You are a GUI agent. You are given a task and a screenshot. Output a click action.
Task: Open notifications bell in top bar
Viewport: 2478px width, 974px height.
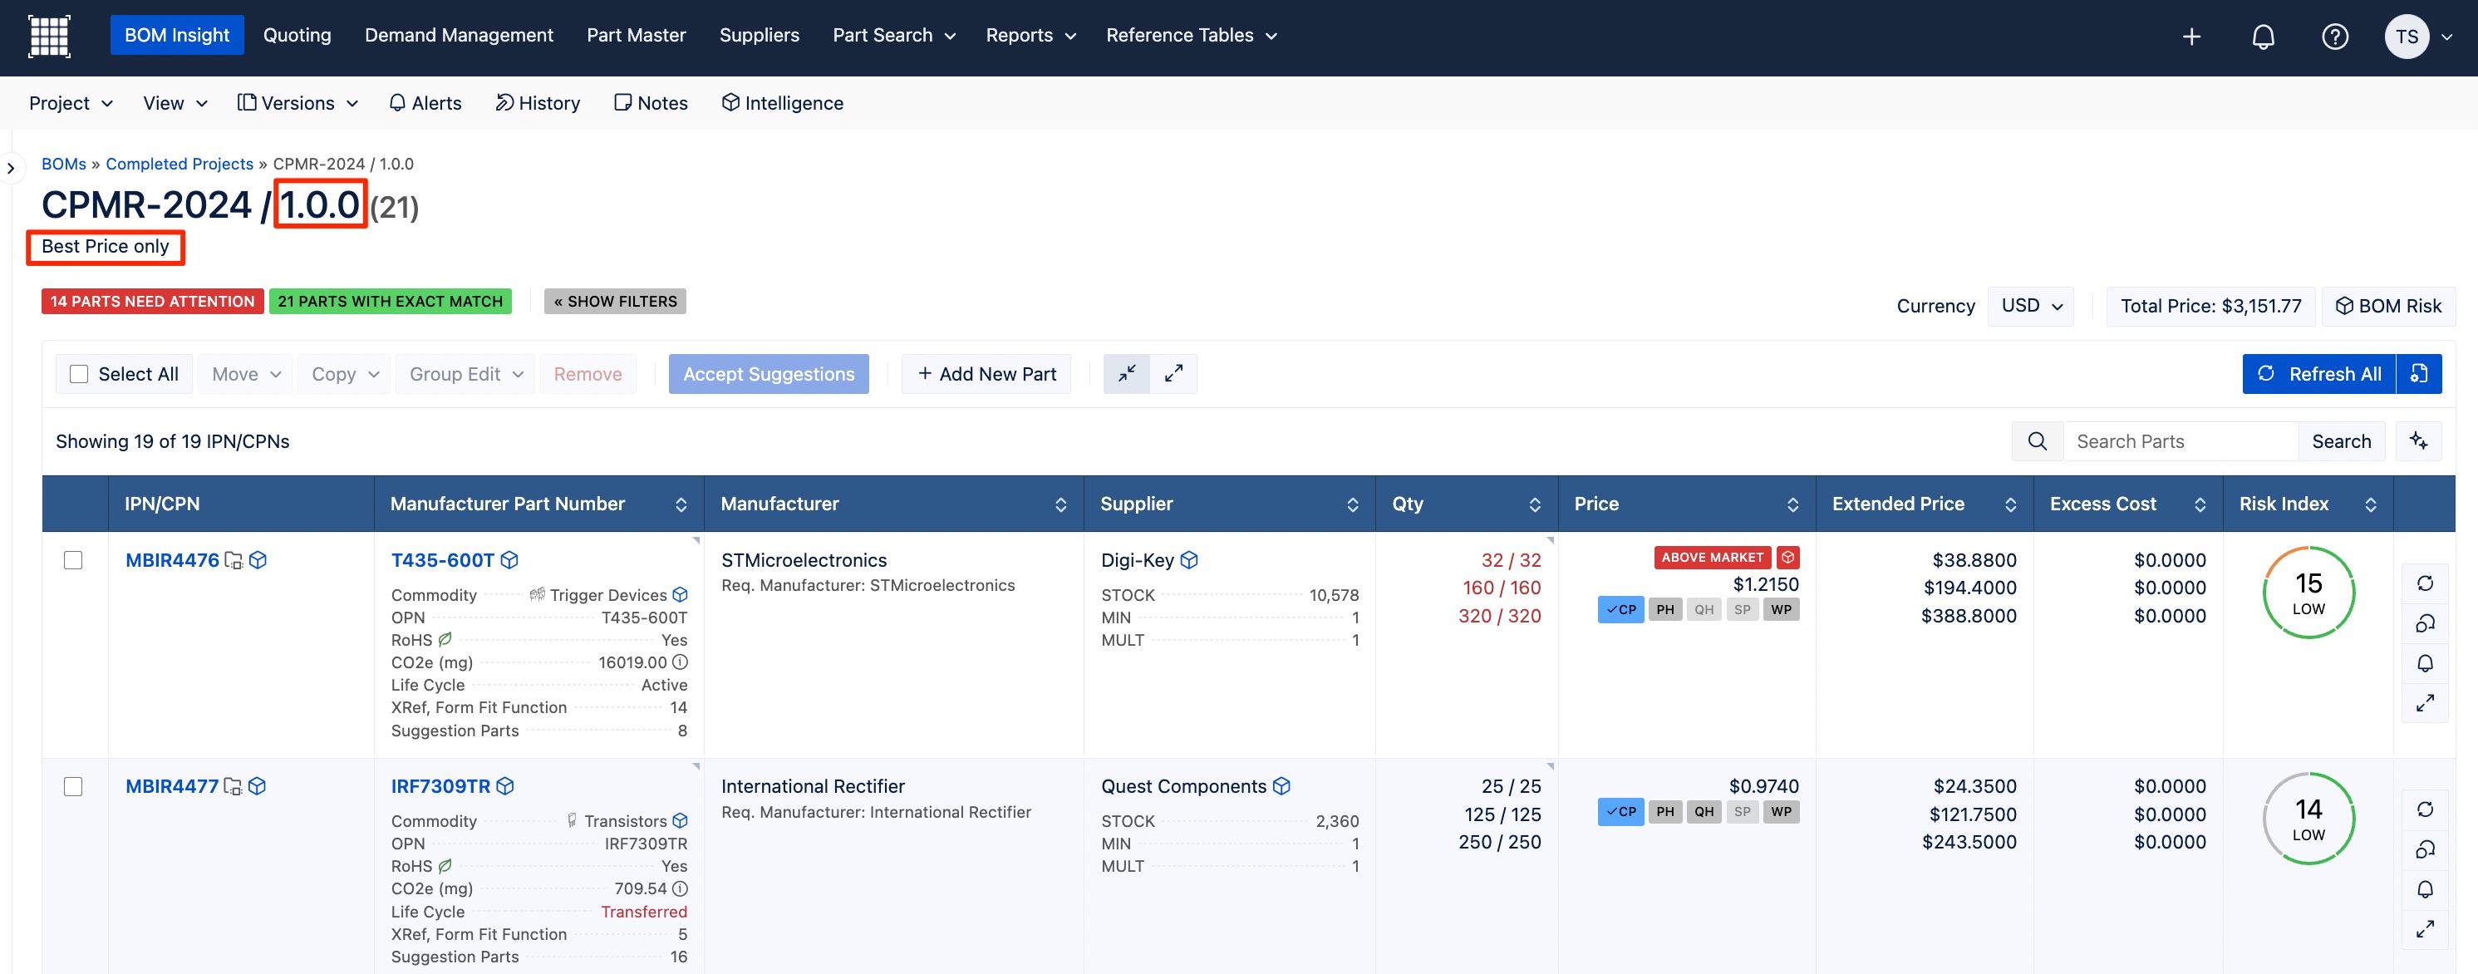pos(2264,37)
